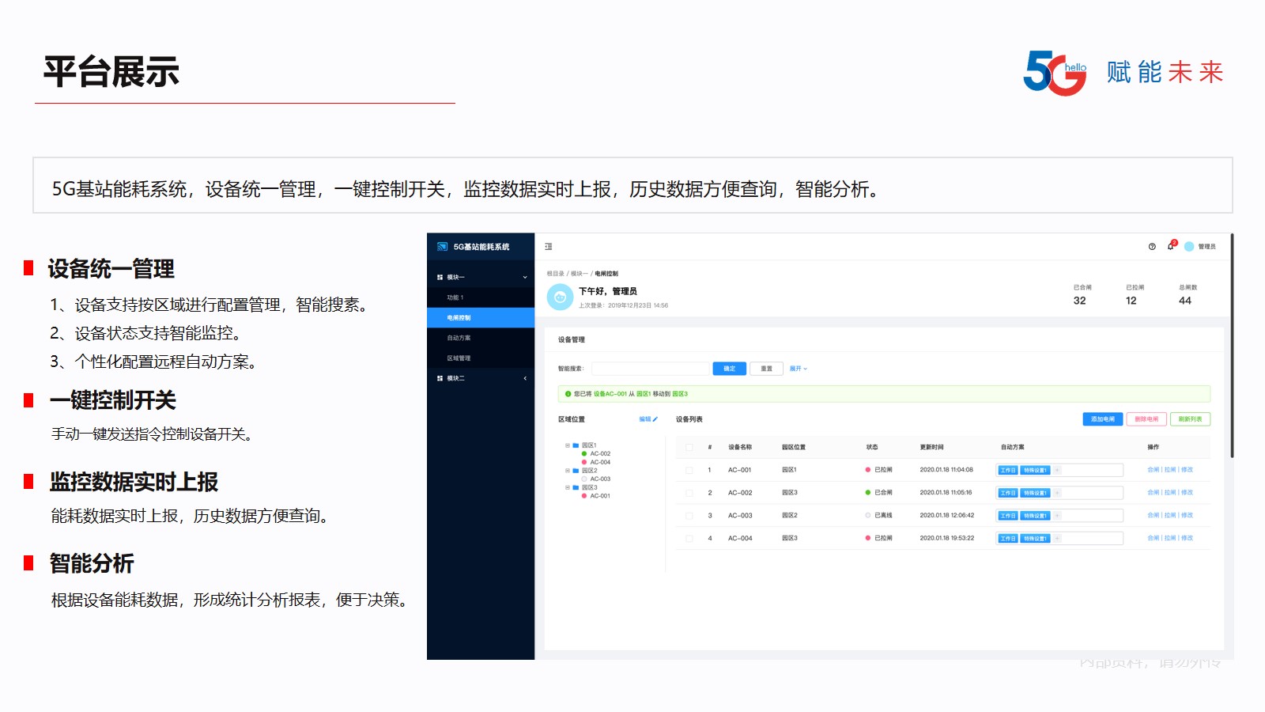Image resolution: width=1265 pixels, height=712 pixels.
Task: Click the 特殊设置1 tag in AC-002 row
Action: tap(1035, 493)
